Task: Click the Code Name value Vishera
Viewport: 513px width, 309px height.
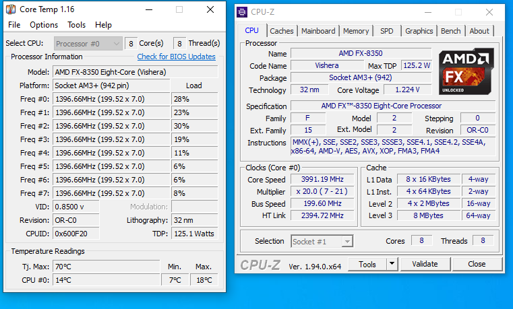Action: click(x=327, y=65)
